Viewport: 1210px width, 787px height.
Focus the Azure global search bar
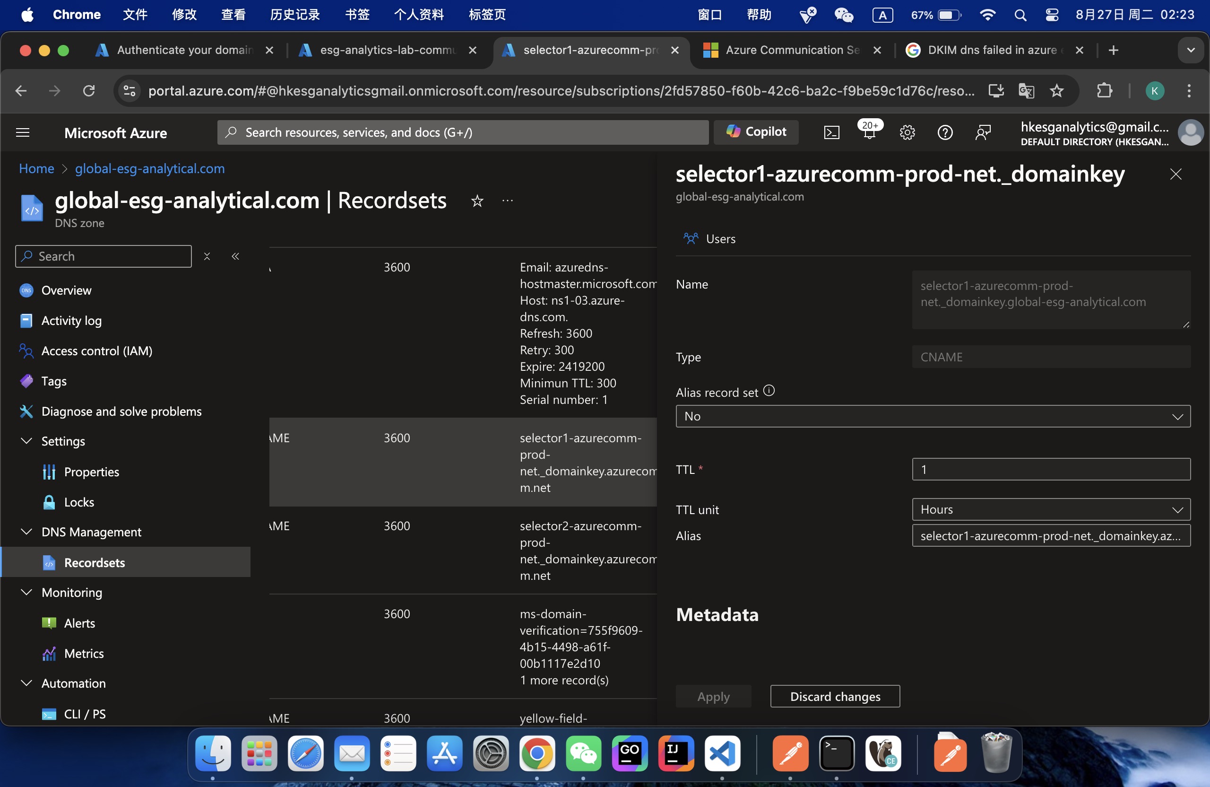click(463, 132)
